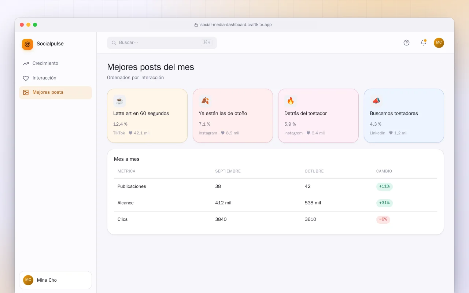Open Mina Cho profile button

pyautogui.click(x=55, y=280)
